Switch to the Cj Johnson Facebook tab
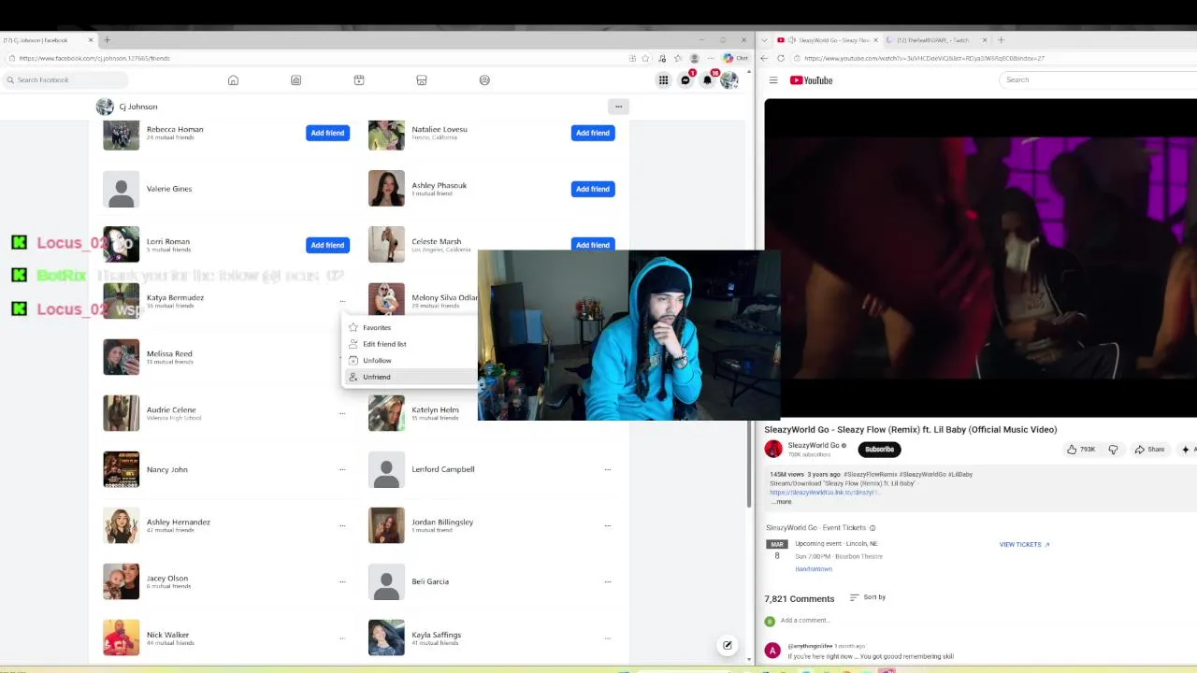 pyautogui.click(x=45, y=40)
